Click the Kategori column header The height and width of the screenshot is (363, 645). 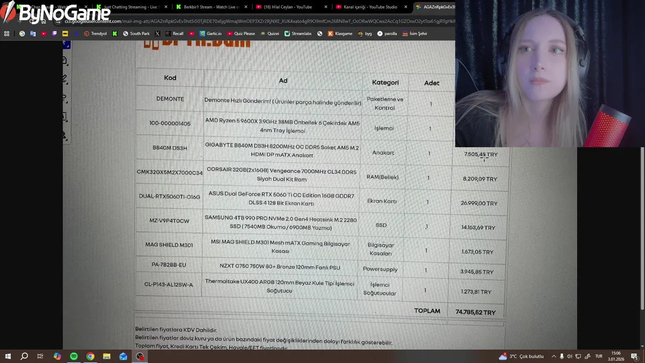[x=385, y=82]
